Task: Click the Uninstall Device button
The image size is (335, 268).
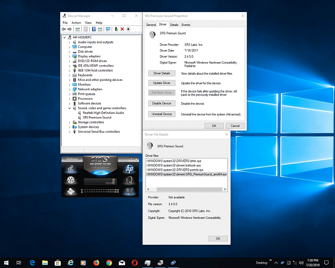Action: coord(162,114)
